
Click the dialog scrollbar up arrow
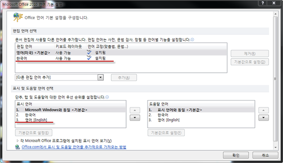[275, 14]
